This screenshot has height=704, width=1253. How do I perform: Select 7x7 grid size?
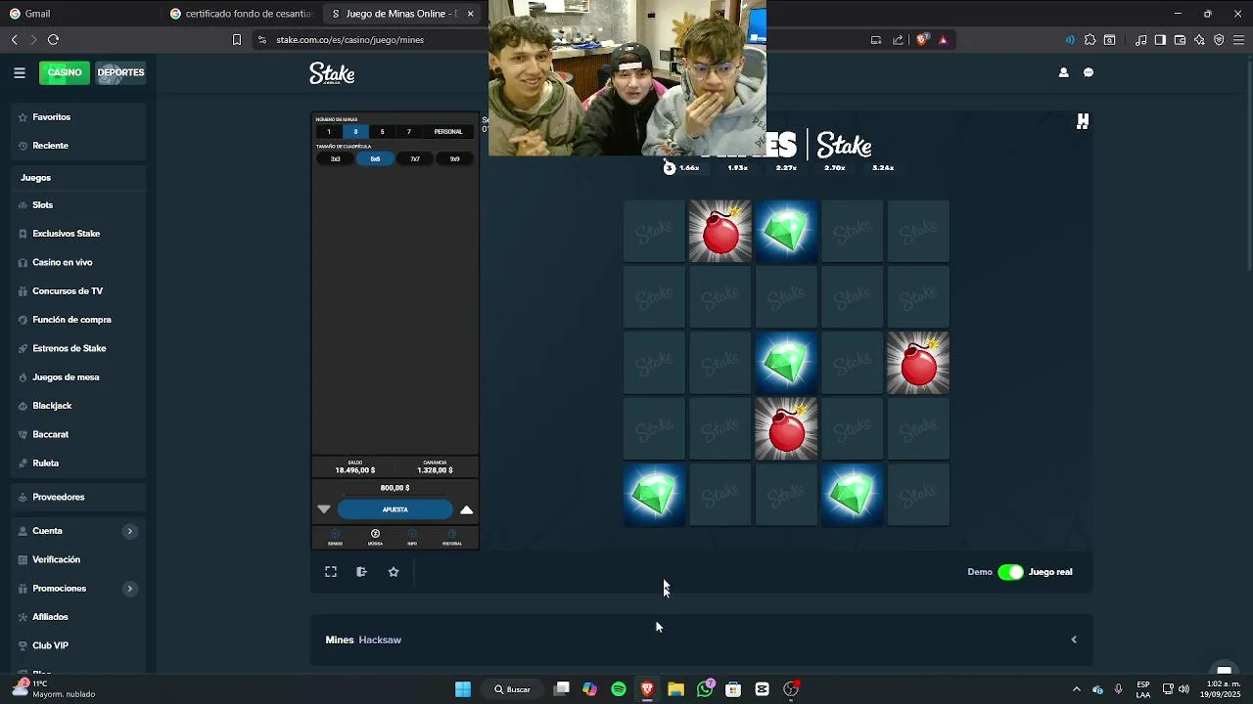[415, 158]
